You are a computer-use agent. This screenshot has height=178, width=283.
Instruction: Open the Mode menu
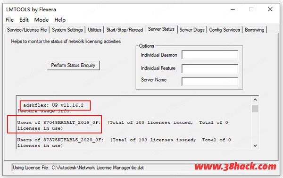click(42, 20)
